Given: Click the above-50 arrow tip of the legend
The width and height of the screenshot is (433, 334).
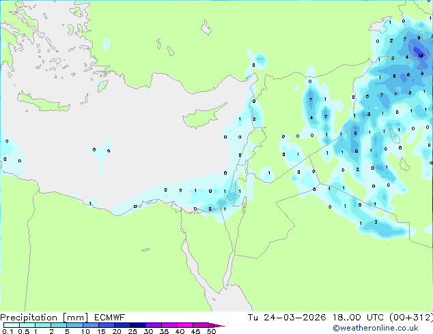Looking at the screenshot, I should pyautogui.click(x=216, y=325).
